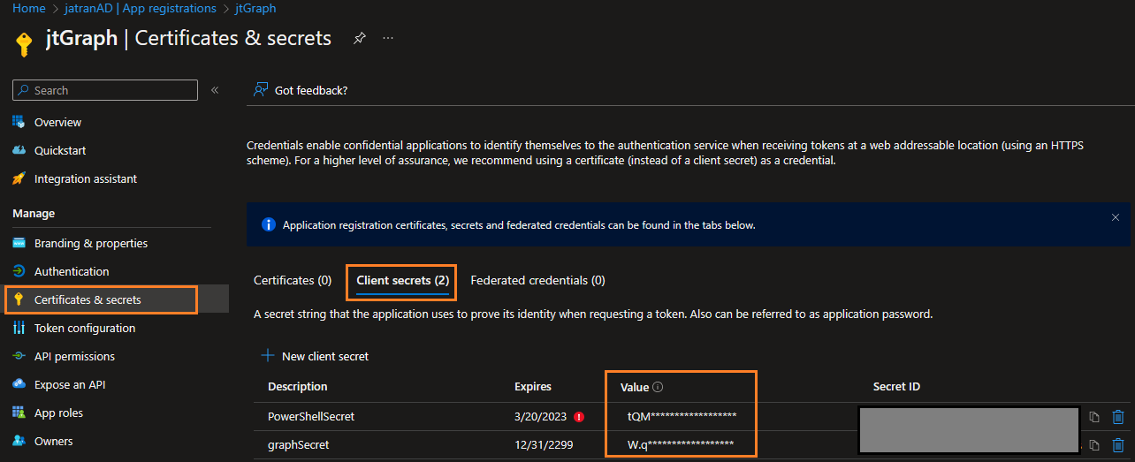The image size is (1135, 462).
Task: Switch to Client secrets (2) tab
Action: coord(402,280)
